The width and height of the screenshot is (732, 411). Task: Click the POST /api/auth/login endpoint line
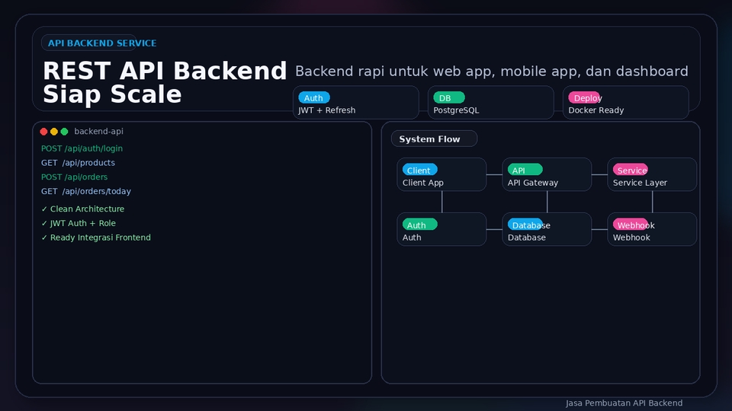coord(82,149)
